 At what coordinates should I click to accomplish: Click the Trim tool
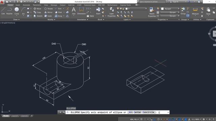58,9
